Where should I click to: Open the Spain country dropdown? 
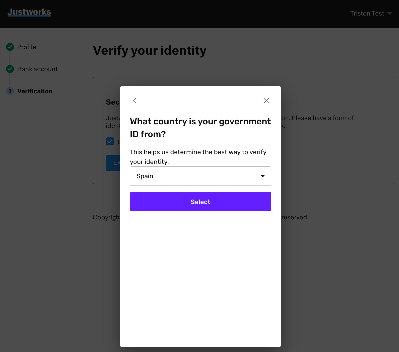(x=201, y=176)
